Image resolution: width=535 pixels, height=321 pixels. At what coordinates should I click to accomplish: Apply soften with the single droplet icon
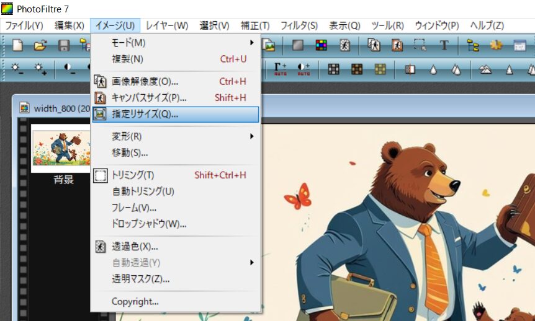(433, 70)
